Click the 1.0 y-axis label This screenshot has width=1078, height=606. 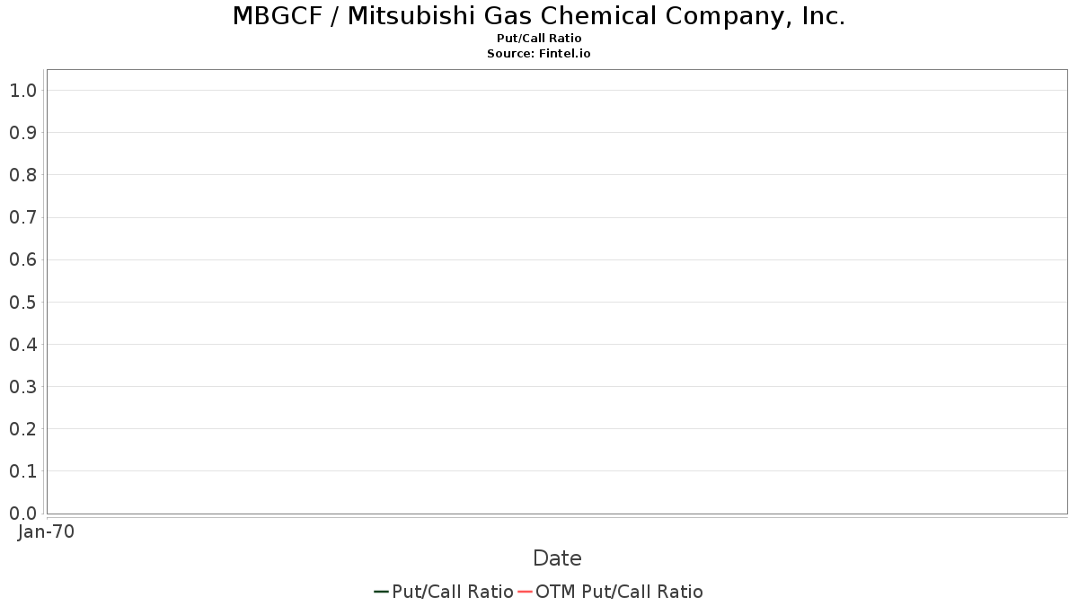click(22, 90)
